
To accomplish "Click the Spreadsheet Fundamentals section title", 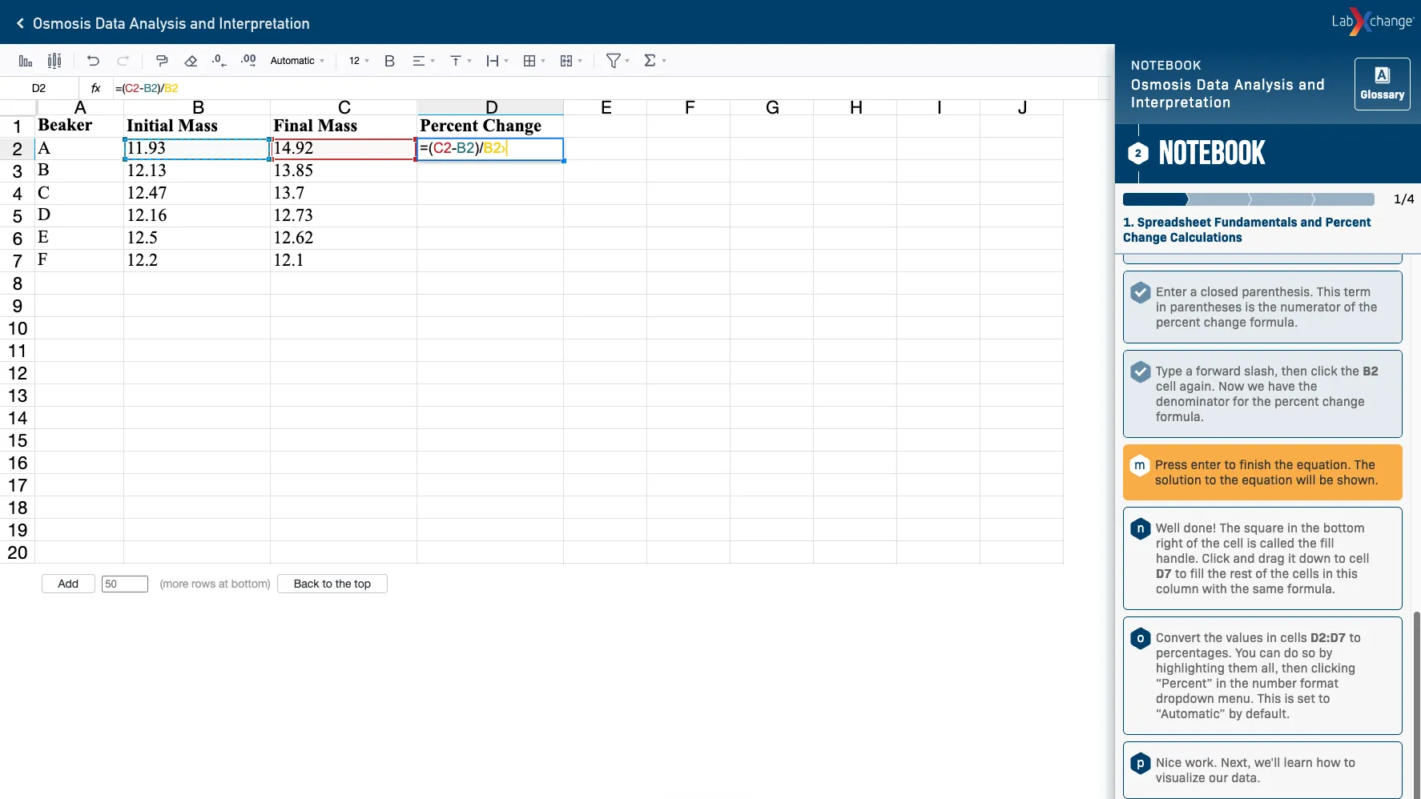I will 1246,230.
